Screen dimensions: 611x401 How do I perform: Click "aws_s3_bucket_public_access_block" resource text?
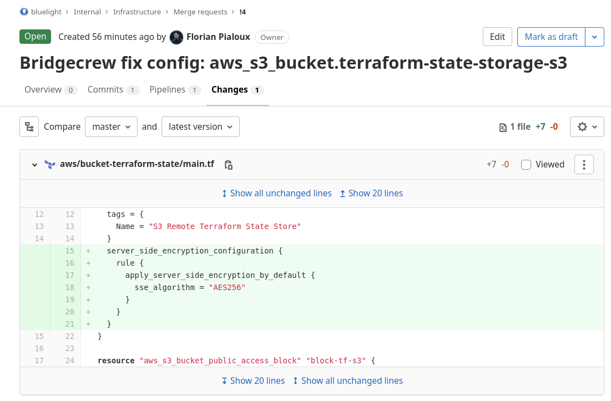[220, 361]
